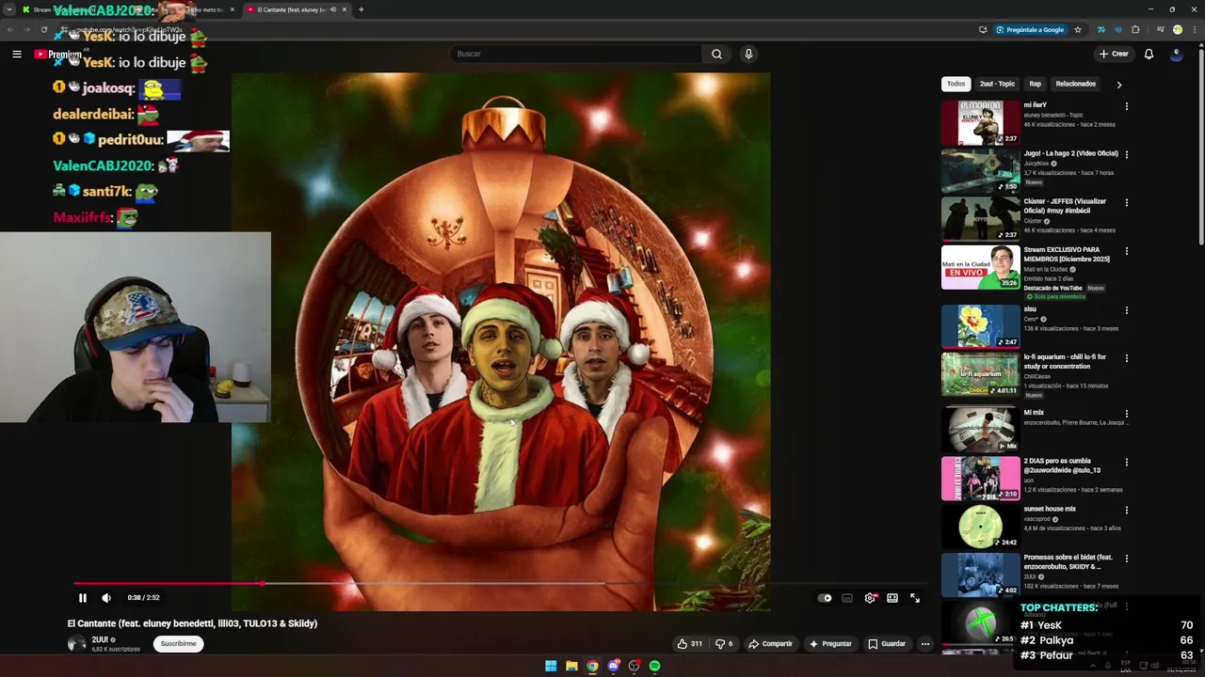The width and height of the screenshot is (1205, 677).
Task: Open the sisu video thumbnail
Action: coord(980,326)
